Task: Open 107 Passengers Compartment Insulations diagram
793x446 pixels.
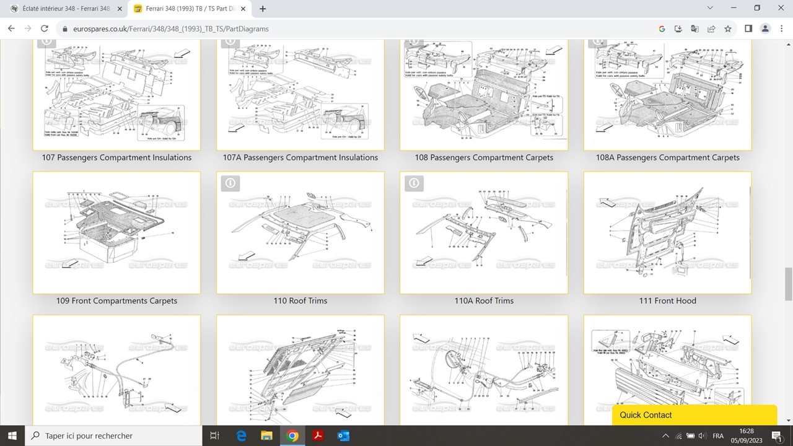Action: point(116,95)
